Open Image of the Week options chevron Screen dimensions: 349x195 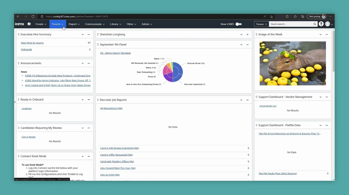(321, 34)
